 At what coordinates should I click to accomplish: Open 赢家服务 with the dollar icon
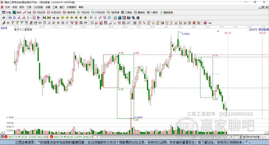tap(167, 13)
